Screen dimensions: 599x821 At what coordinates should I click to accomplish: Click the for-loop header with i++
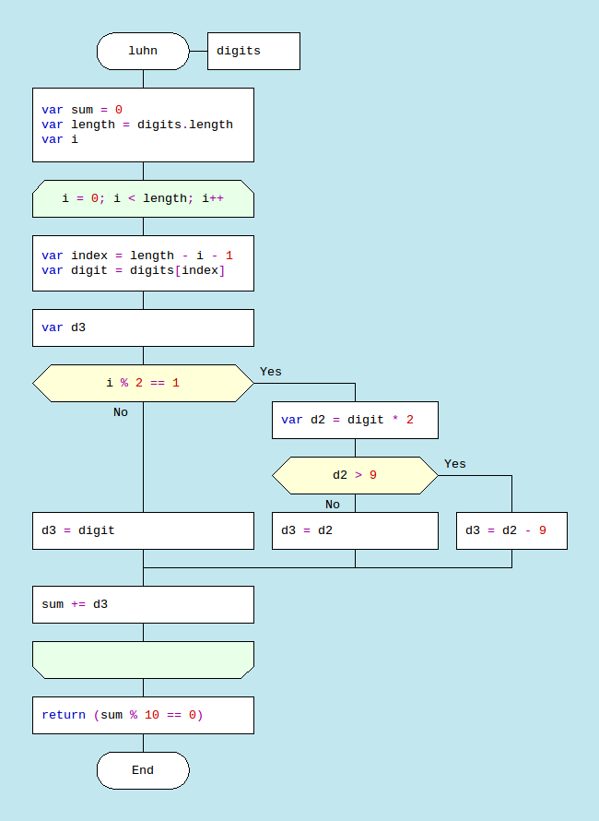143,198
